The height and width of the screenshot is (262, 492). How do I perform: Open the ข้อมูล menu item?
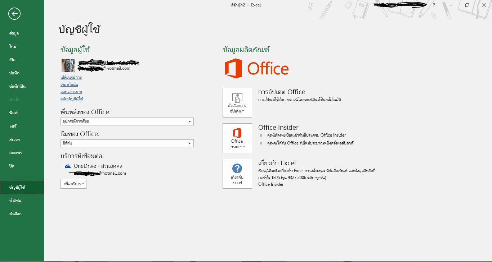coord(22,33)
